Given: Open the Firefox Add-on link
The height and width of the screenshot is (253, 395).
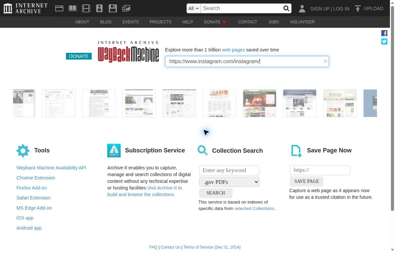Looking at the screenshot, I should 32,188.
